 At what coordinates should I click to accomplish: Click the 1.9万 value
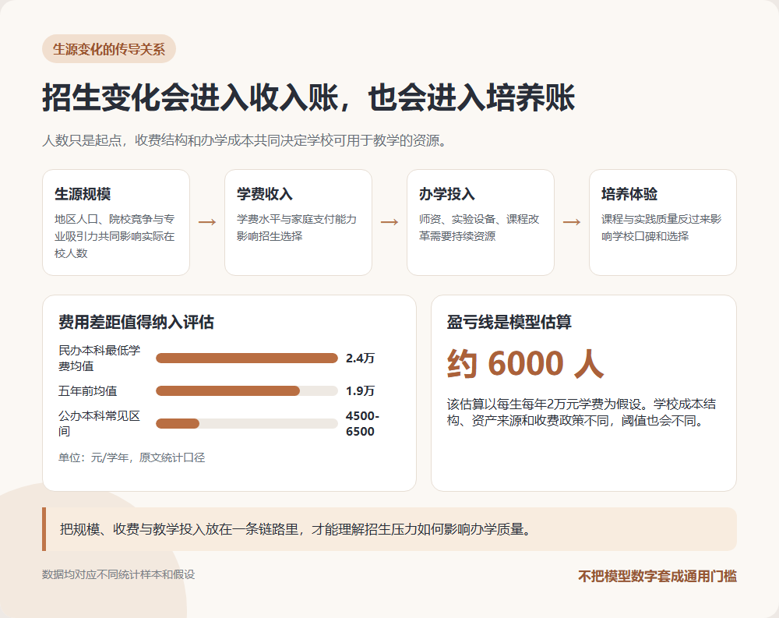[x=360, y=390]
